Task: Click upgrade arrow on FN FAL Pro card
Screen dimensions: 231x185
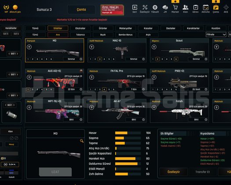Action: coord(92,78)
